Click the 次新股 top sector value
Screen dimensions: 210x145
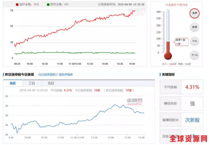pos(192,120)
